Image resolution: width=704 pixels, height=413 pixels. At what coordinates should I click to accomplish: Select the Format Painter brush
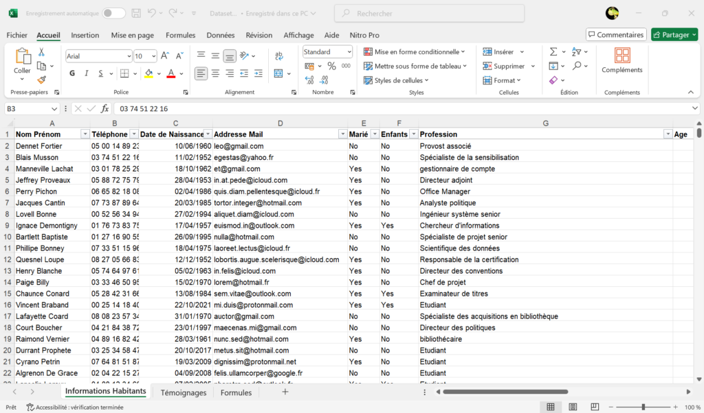pos(41,80)
